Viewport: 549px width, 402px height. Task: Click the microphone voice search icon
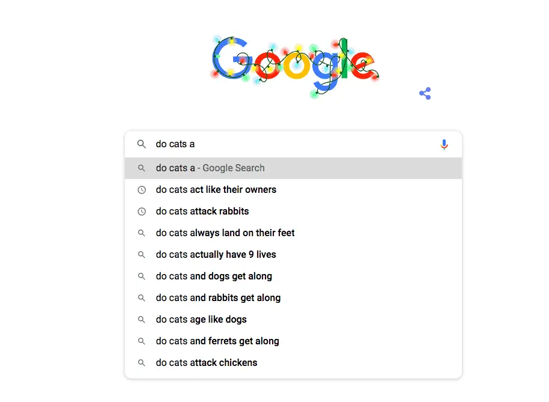pyautogui.click(x=444, y=144)
